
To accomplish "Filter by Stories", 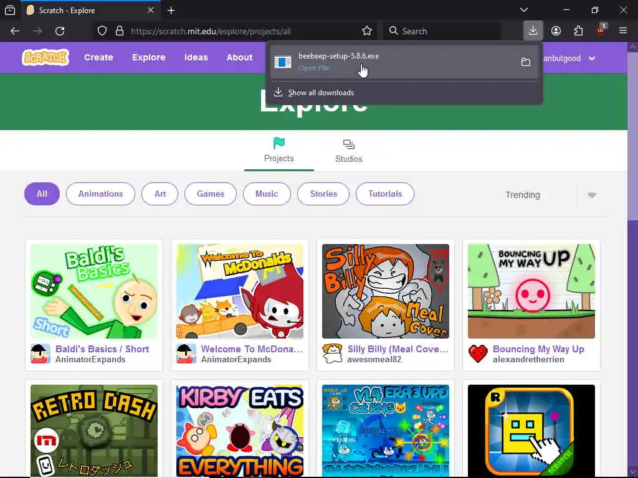I will (323, 194).
